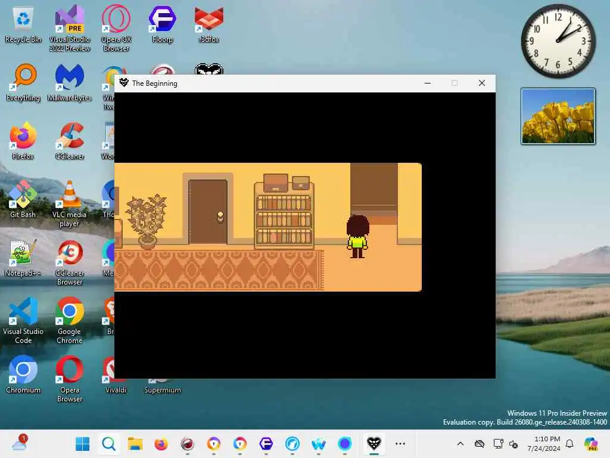Viewport: 610px width, 458px height.
Task: Expand the hidden system tray icons chevron
Action: (x=460, y=444)
